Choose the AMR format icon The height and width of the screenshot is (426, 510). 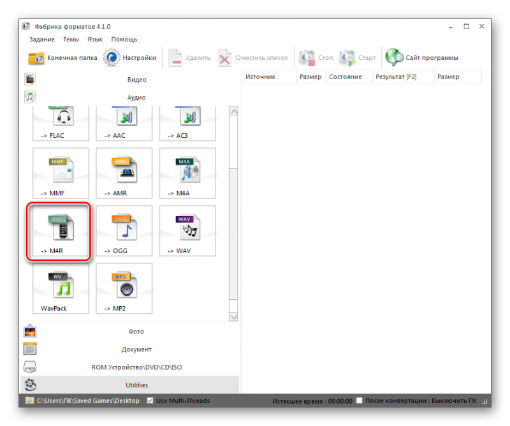124,173
